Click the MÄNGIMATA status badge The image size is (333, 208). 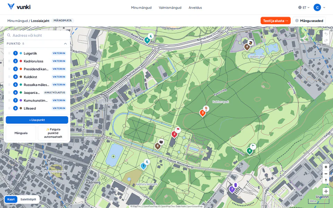[62, 20]
